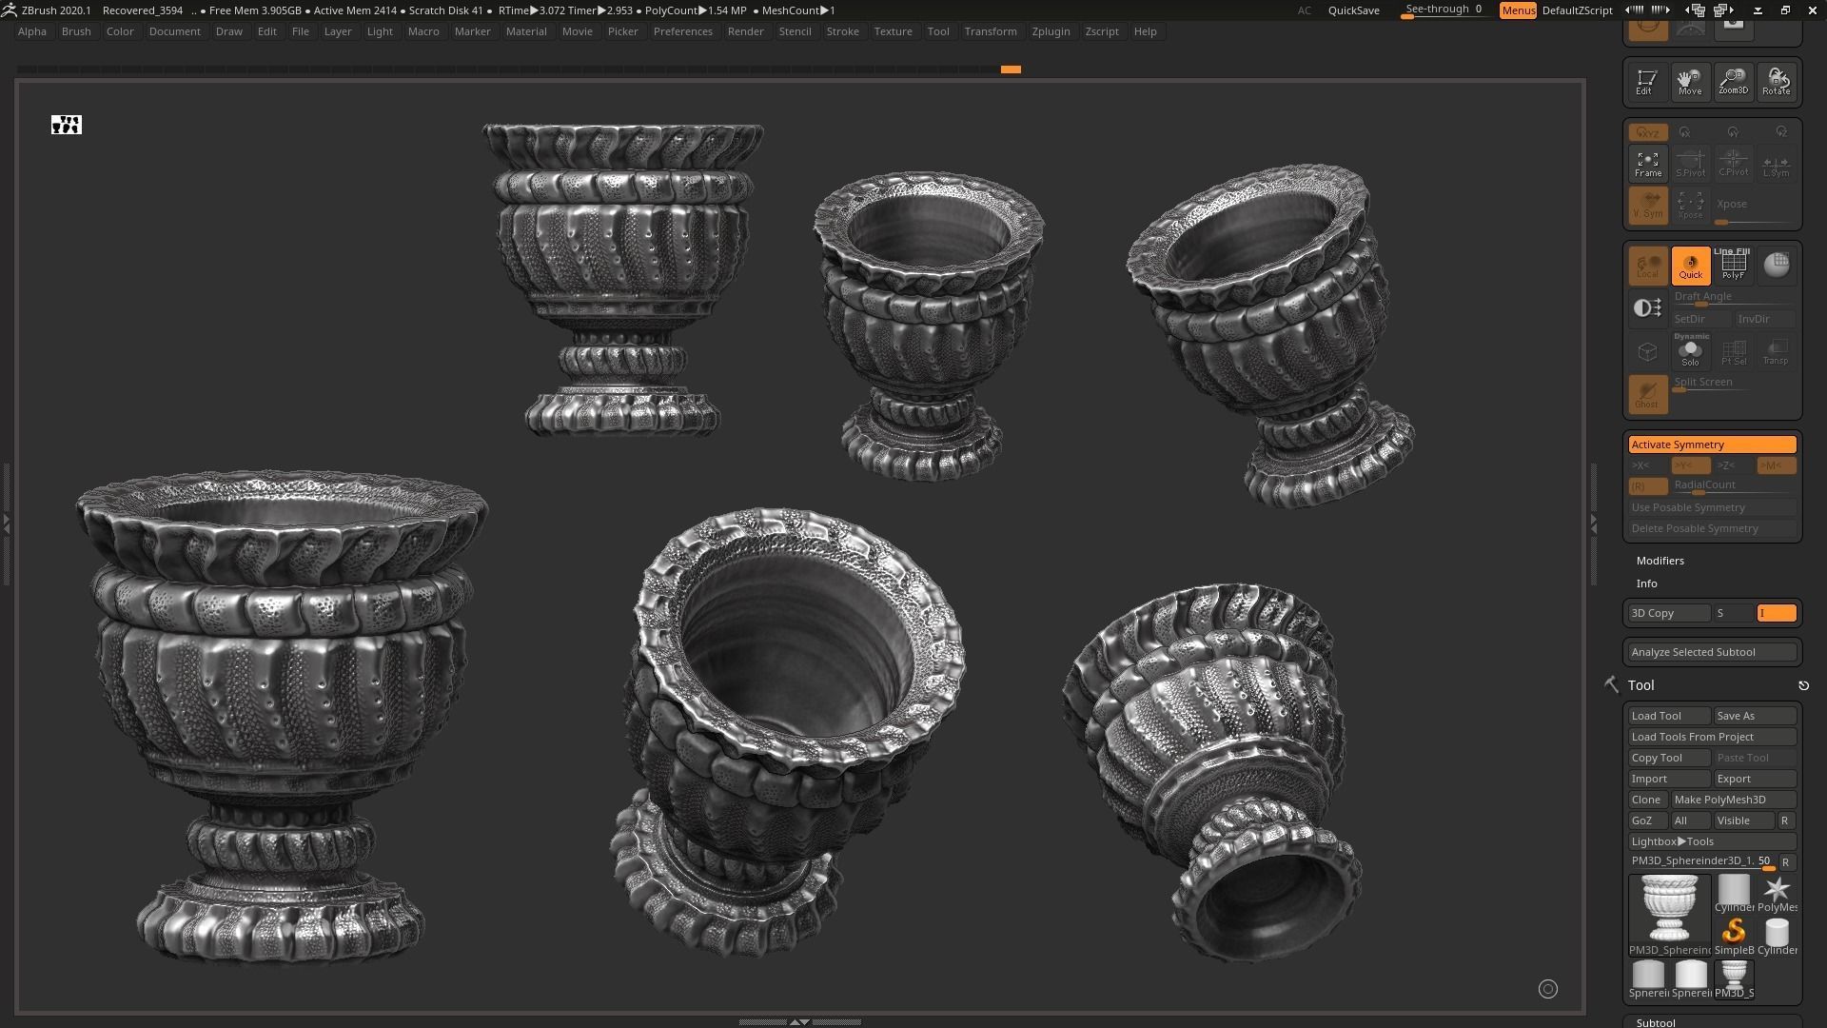Open the Zplugin menu
1827x1028 pixels.
coord(1051,31)
